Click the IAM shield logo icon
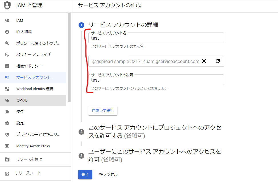The height and width of the screenshot is (182, 278). tap(7, 5)
